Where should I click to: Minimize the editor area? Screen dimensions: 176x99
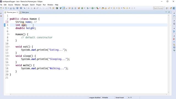(x=166, y=12)
